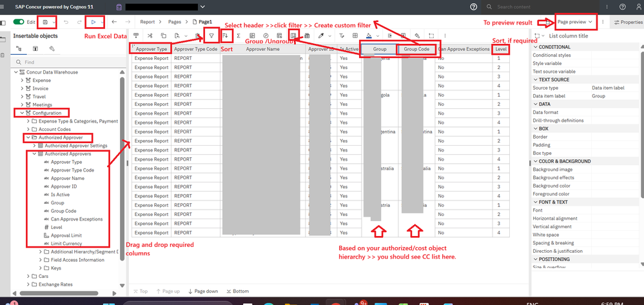Switch to the Toolbox tab
This screenshot has height=305, width=644.
click(x=52, y=48)
